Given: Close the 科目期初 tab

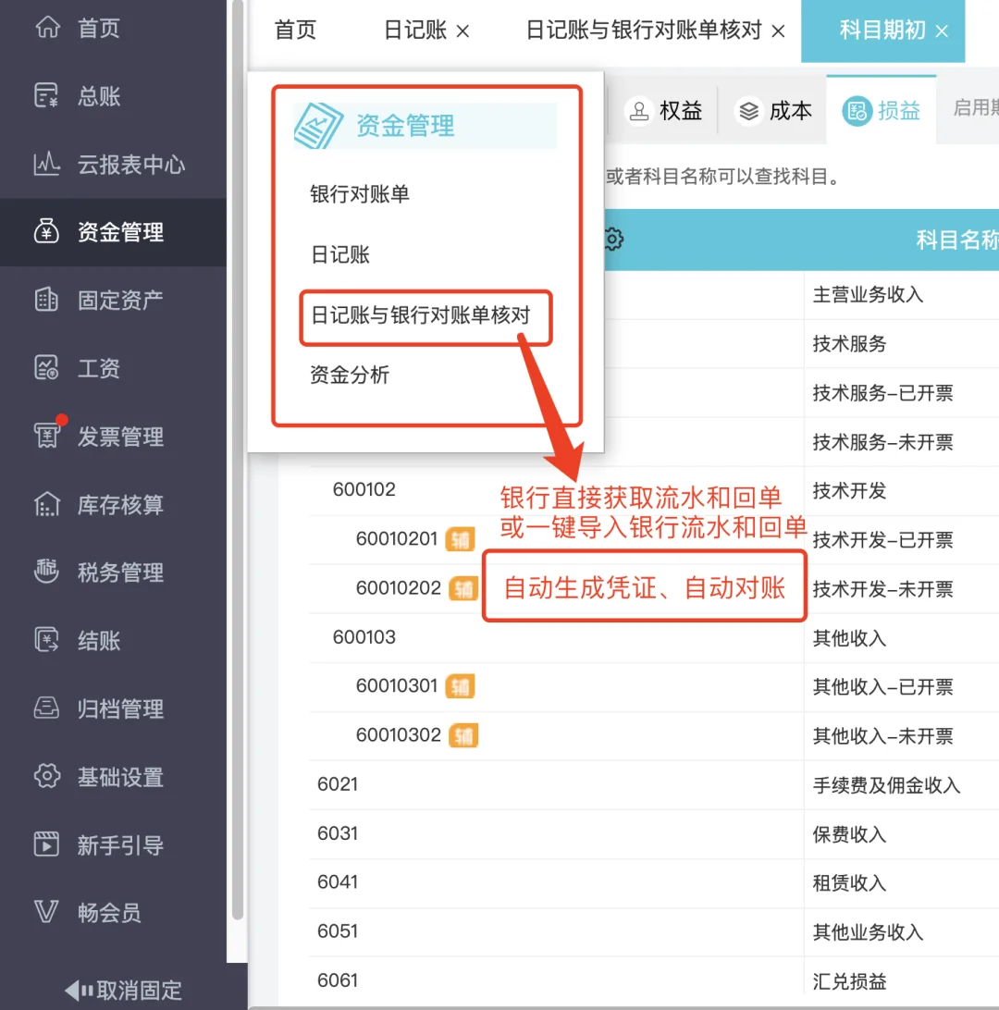Looking at the screenshot, I should pos(942,31).
